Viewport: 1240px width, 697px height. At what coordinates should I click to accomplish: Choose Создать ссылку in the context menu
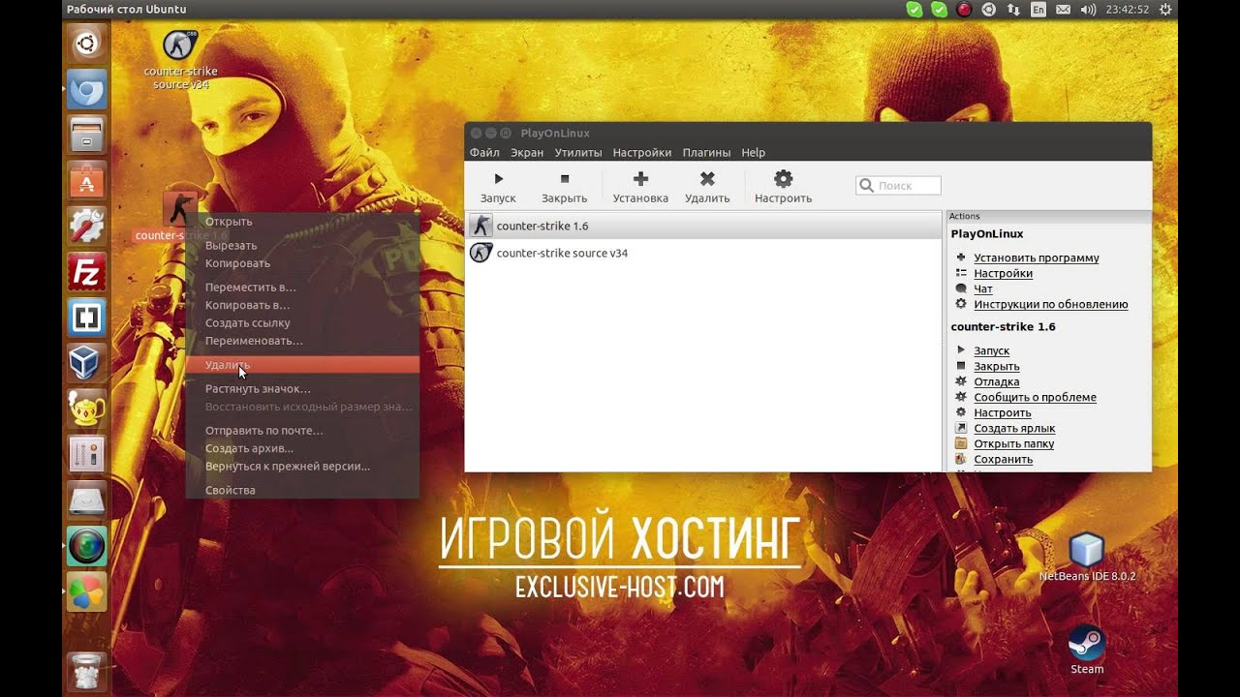pyautogui.click(x=302, y=323)
